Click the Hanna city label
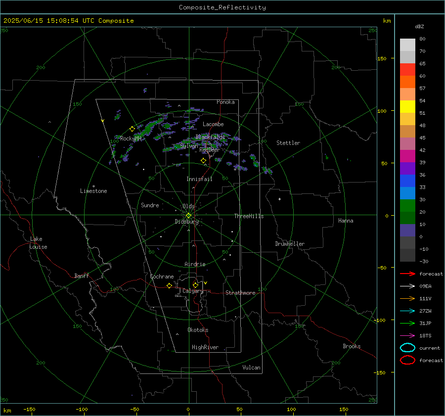 tap(346, 221)
